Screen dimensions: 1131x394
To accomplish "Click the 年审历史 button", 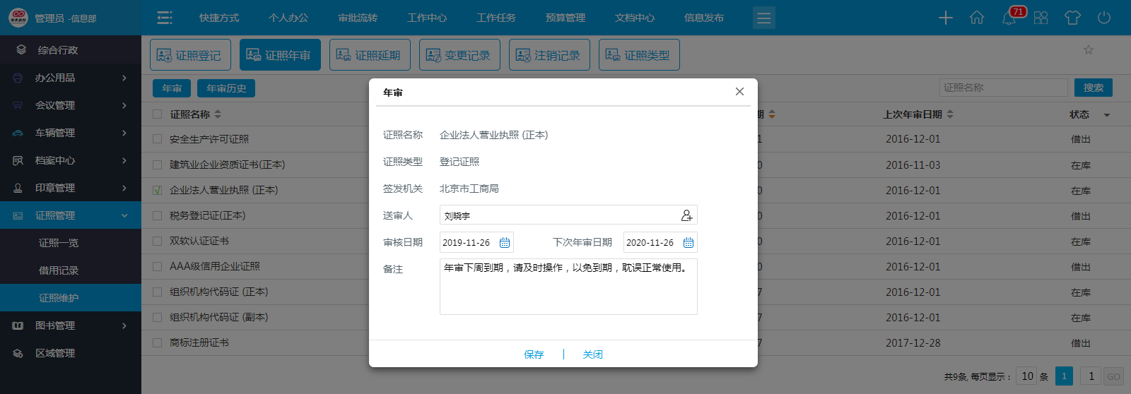I will tap(226, 88).
